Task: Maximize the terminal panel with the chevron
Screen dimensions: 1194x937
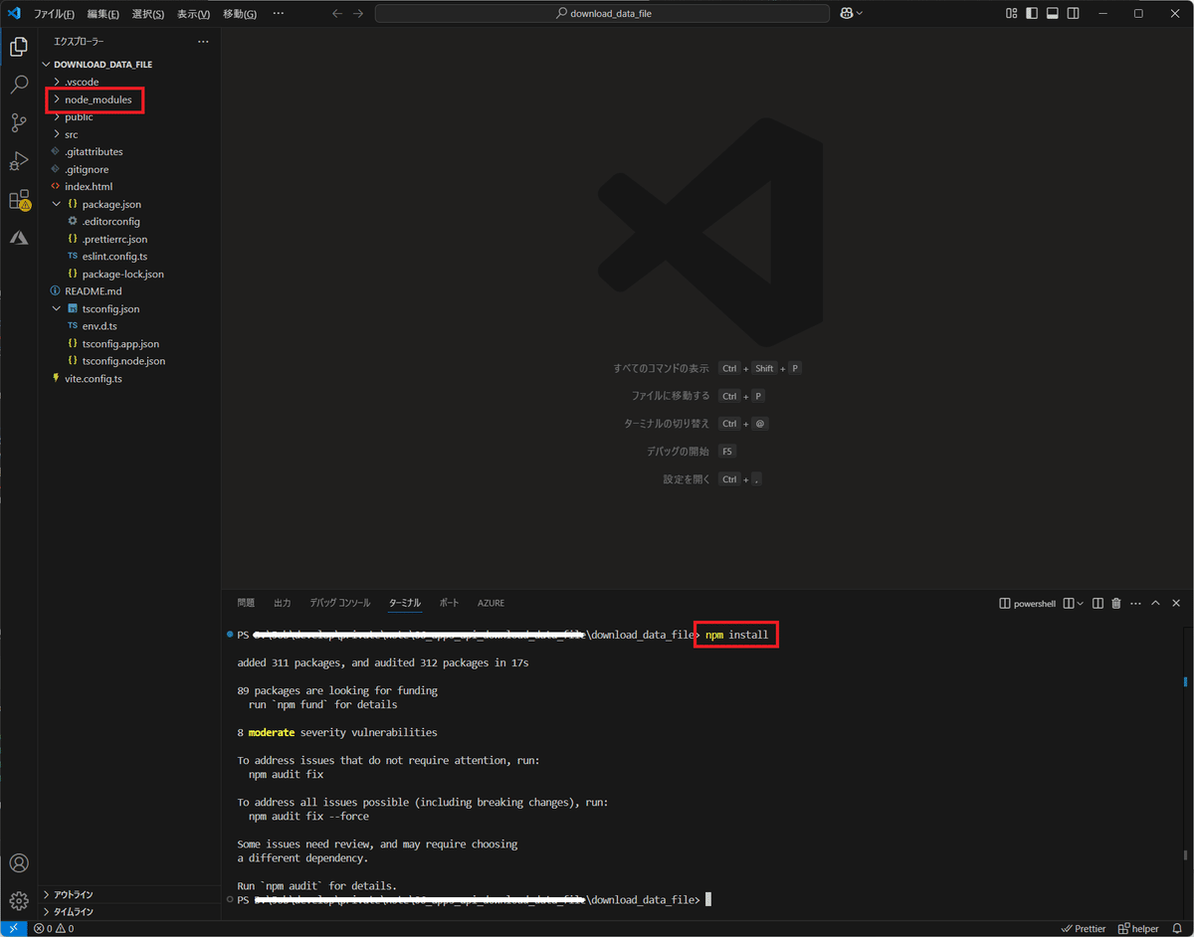Action: click(x=1155, y=603)
